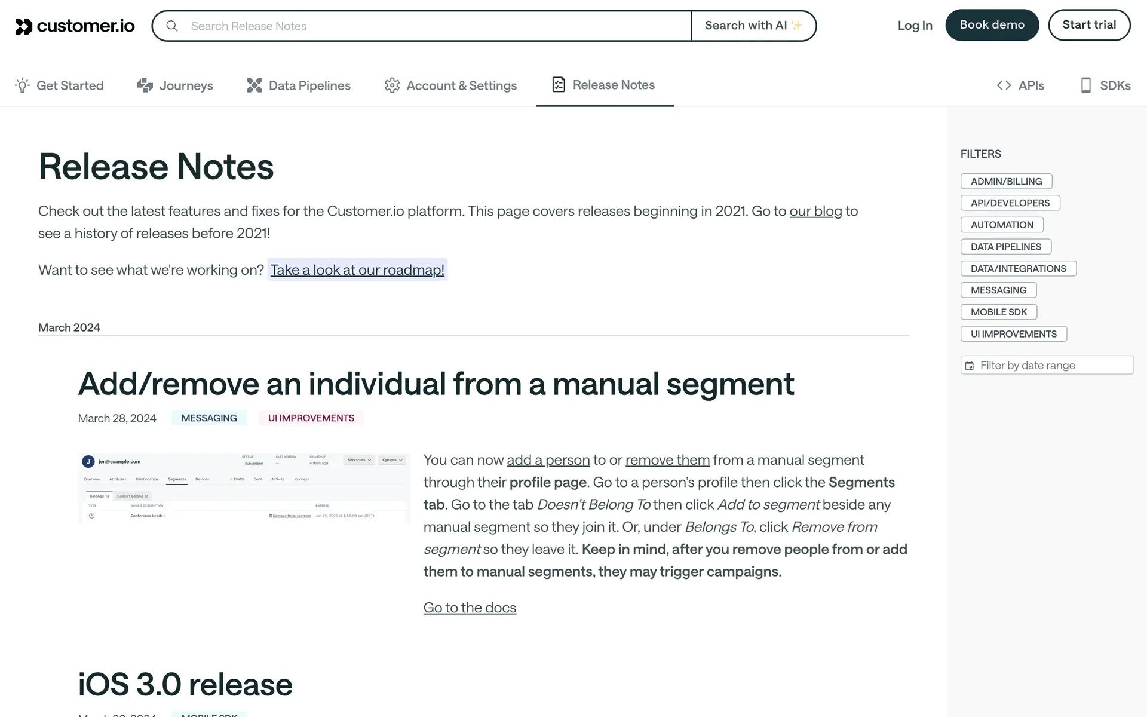This screenshot has width=1147, height=717.
Task: Click the Account & Settings gear icon
Action: (392, 85)
